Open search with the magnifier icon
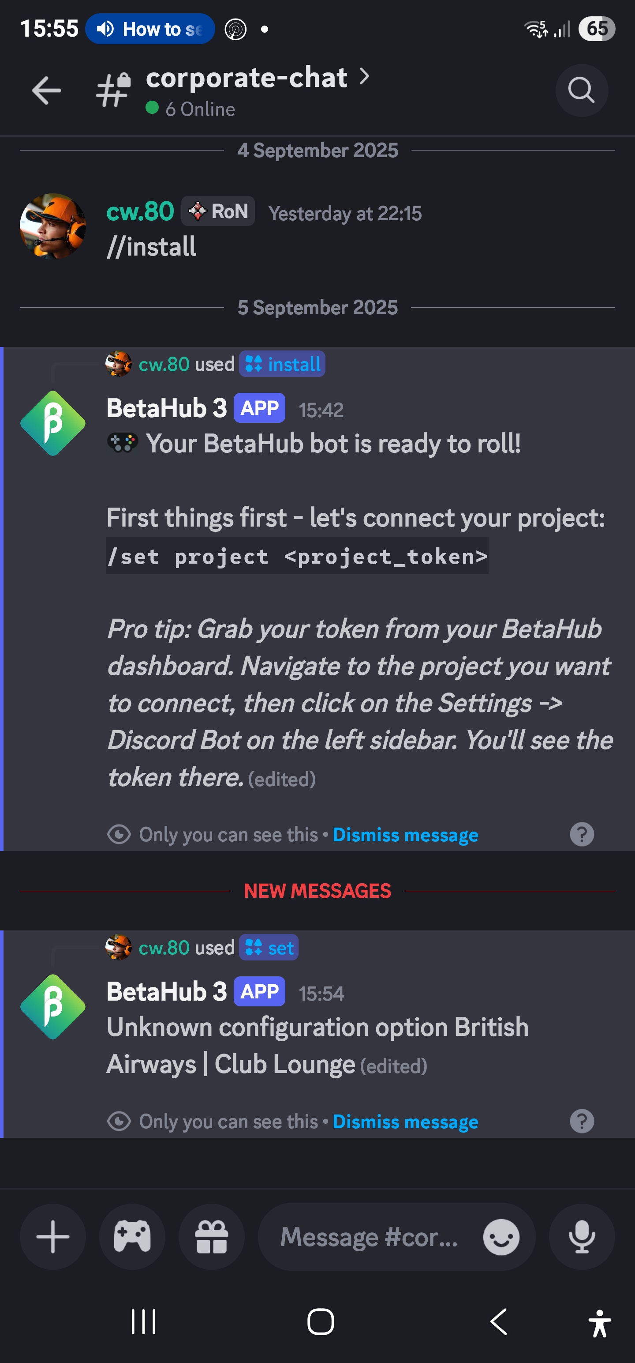This screenshot has height=1363, width=635. (581, 90)
